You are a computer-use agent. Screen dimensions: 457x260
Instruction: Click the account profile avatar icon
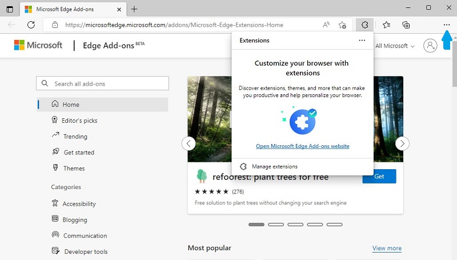pyautogui.click(x=430, y=46)
